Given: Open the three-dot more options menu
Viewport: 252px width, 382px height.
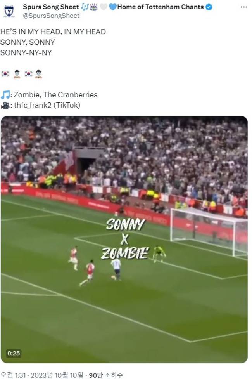Looking at the screenshot, I should 243,7.
